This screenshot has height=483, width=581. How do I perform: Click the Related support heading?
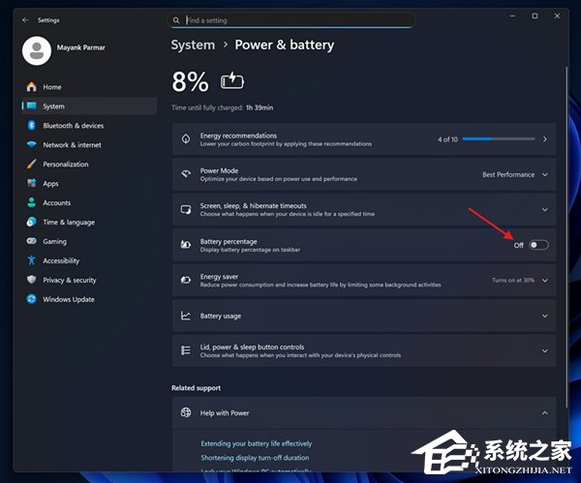coord(196,388)
